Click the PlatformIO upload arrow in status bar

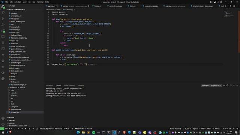point(22,129)
